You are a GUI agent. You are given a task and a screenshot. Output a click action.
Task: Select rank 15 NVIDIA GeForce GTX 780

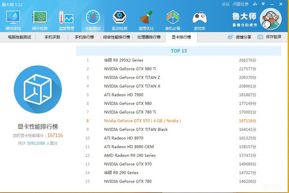[179, 181]
